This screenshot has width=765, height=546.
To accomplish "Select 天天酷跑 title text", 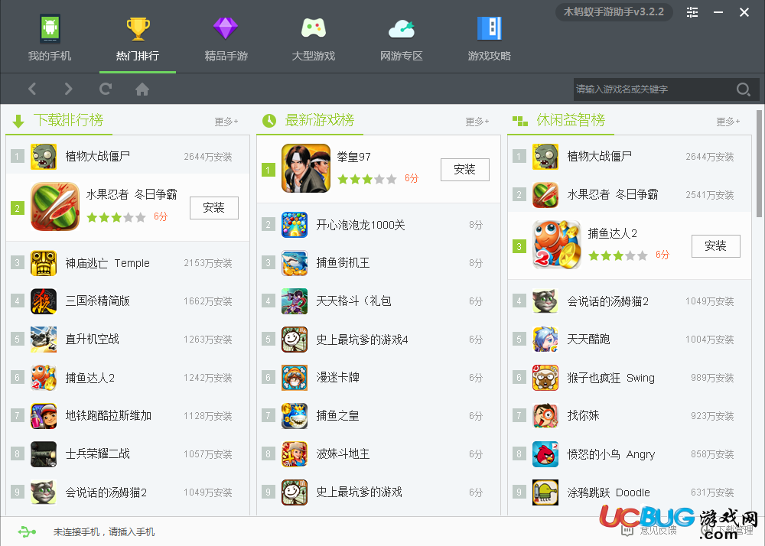I will 588,340.
